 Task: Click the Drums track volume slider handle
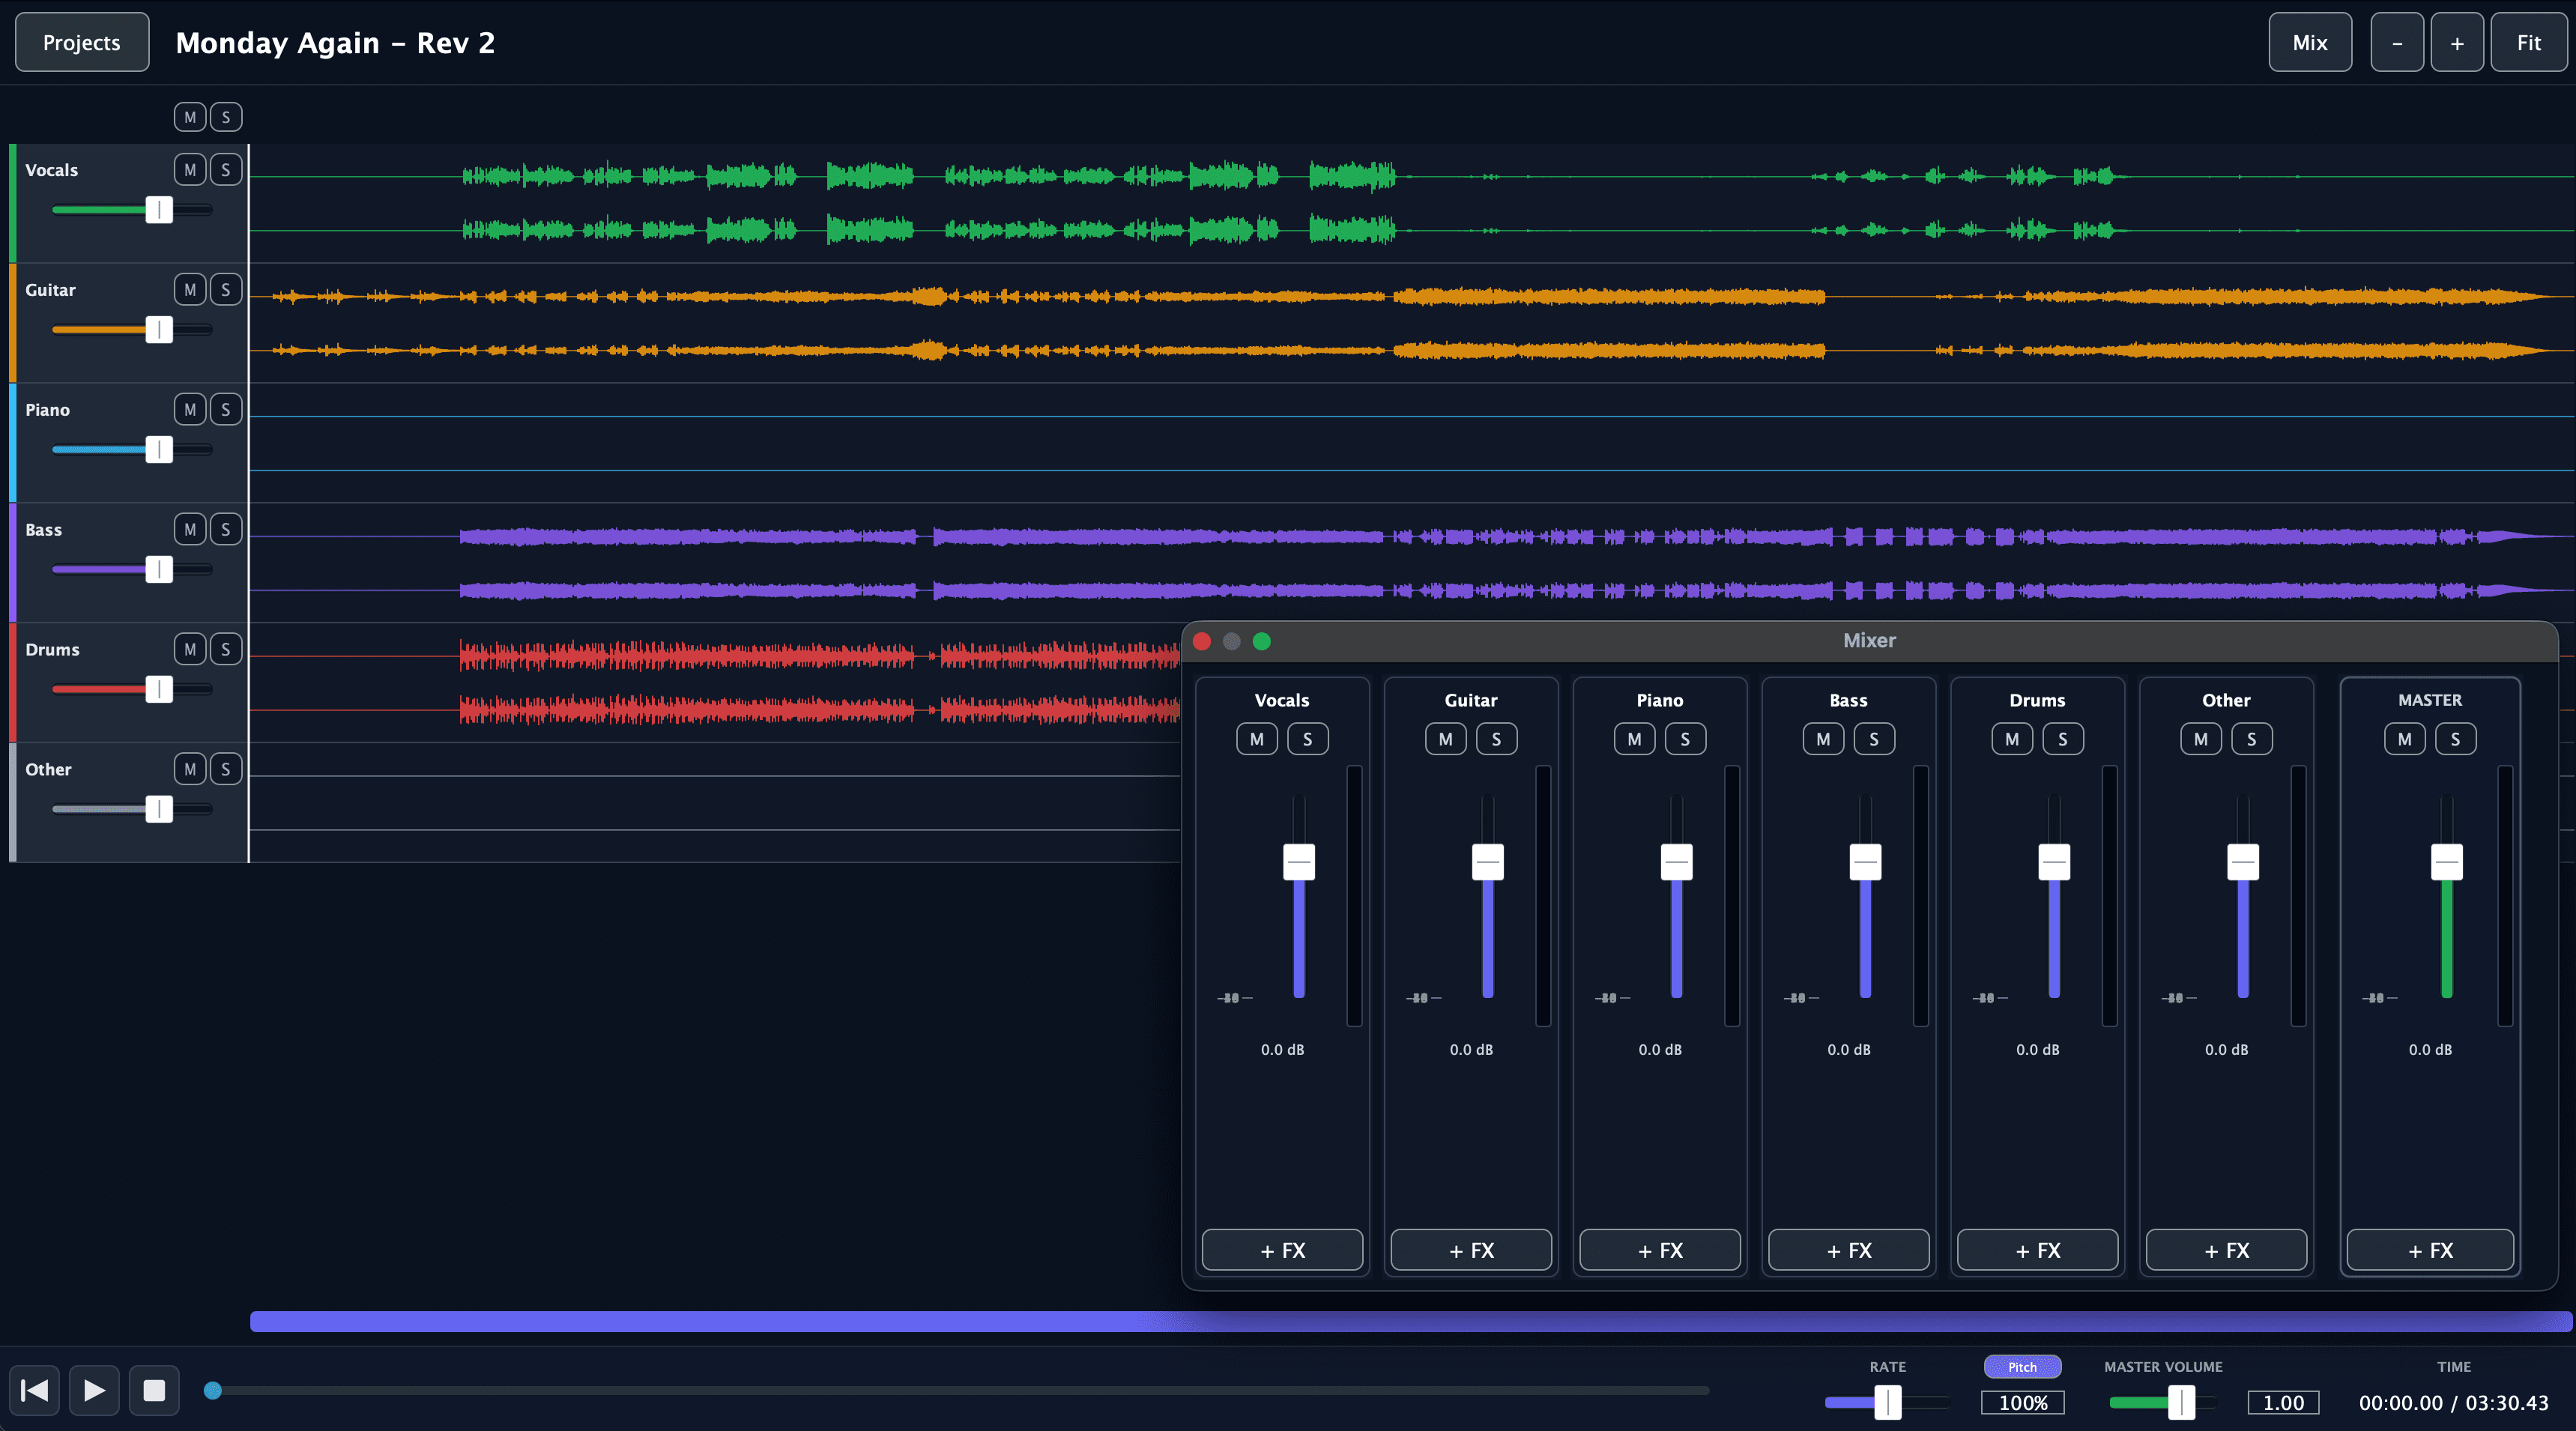pyautogui.click(x=159, y=689)
